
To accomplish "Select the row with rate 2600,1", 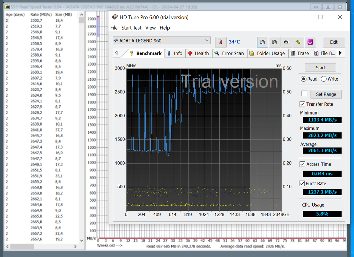I will [x=42, y=72].
